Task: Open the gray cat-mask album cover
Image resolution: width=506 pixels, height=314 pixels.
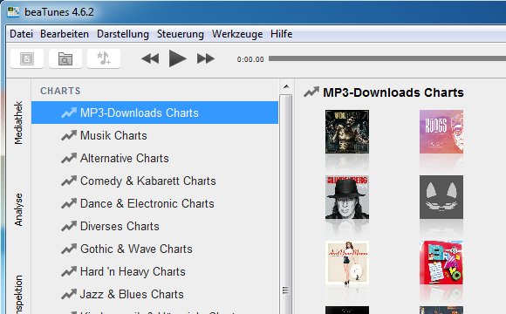Action: (441, 197)
